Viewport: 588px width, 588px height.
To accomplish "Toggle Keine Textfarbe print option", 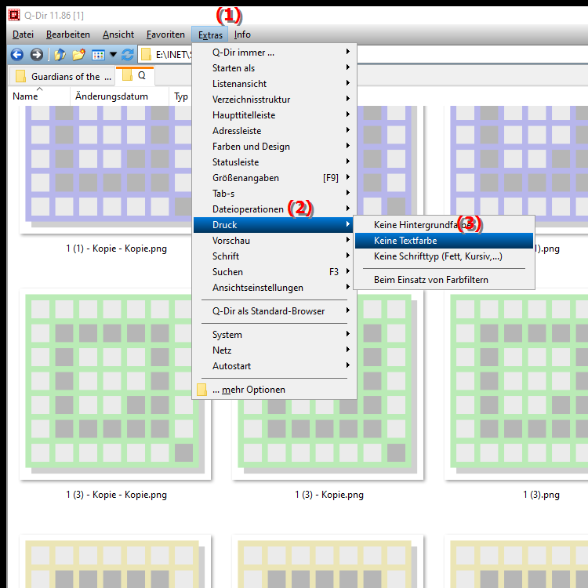I will tap(444, 241).
